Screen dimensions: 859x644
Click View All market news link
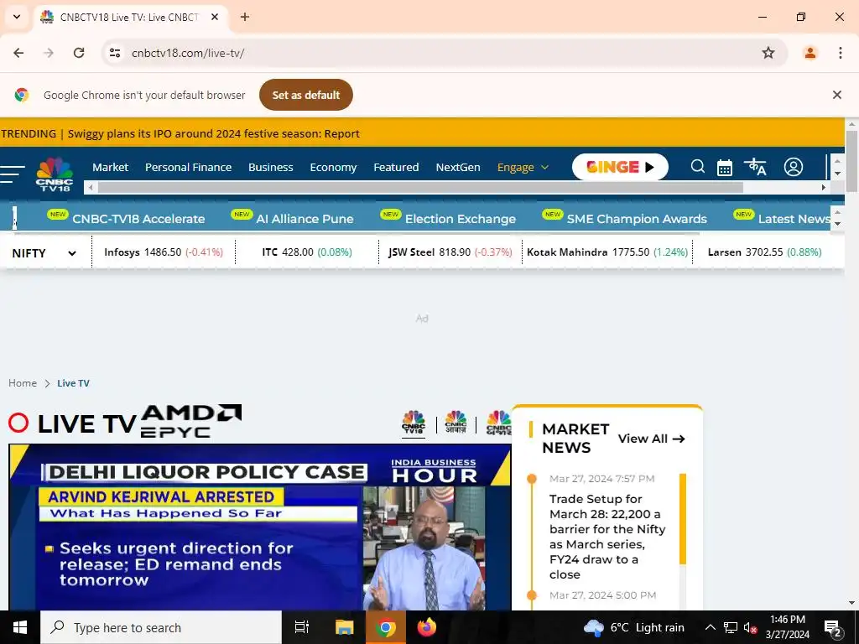[x=651, y=439]
